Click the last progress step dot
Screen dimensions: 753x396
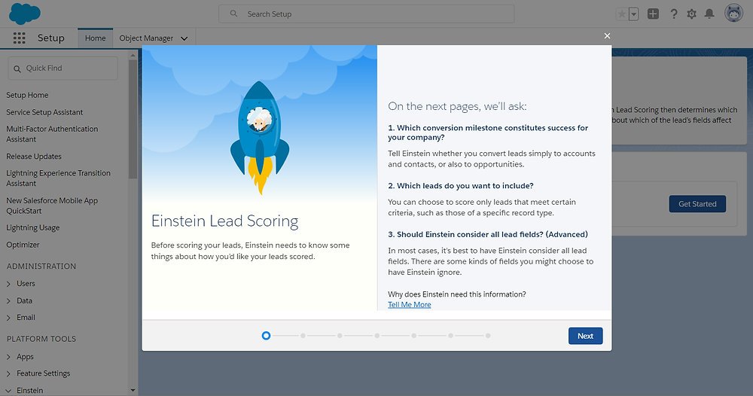488,336
